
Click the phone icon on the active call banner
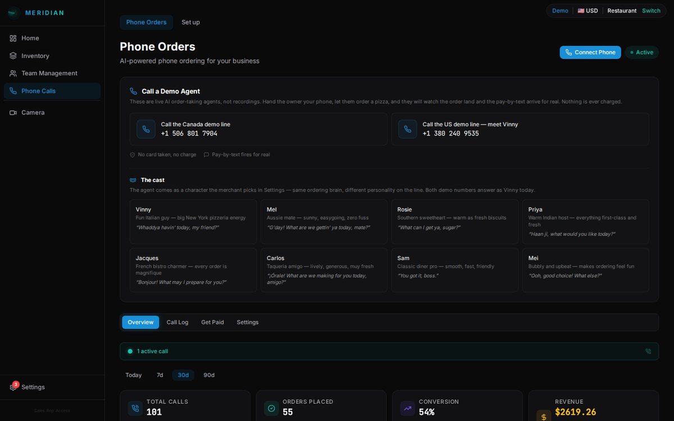click(x=649, y=351)
